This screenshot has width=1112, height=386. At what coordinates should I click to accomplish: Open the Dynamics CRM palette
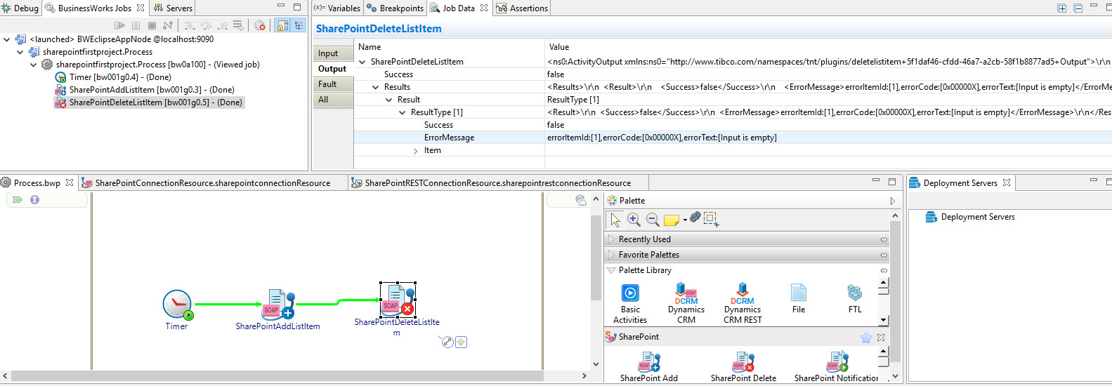click(686, 303)
